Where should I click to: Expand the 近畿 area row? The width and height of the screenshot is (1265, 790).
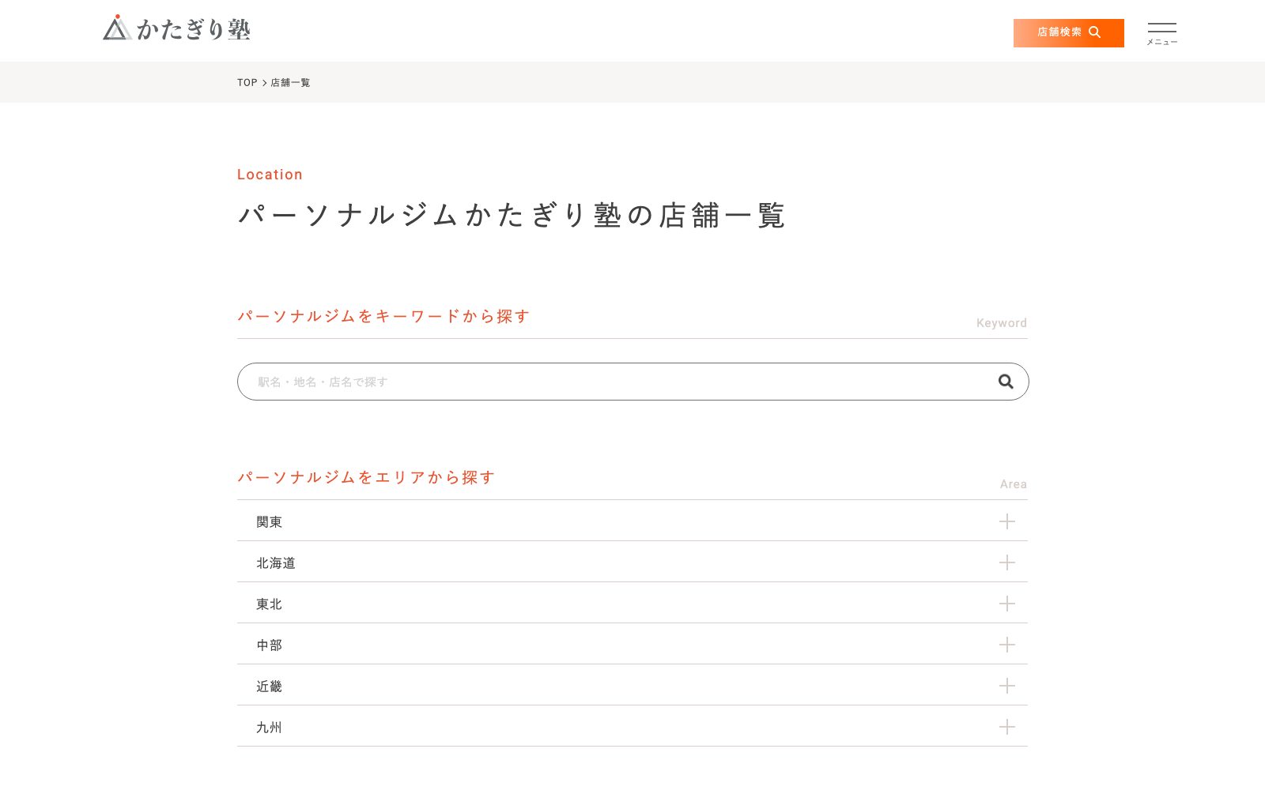pos(632,685)
